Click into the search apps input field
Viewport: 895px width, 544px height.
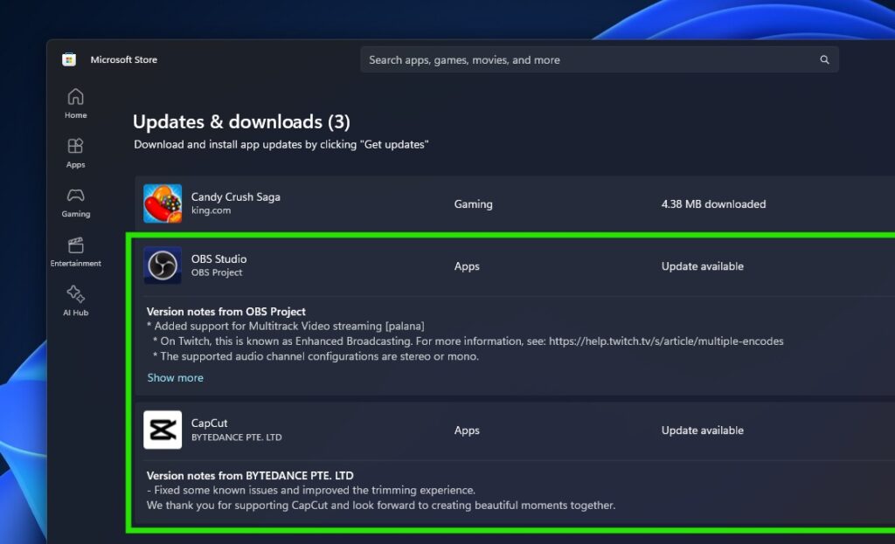point(524,59)
